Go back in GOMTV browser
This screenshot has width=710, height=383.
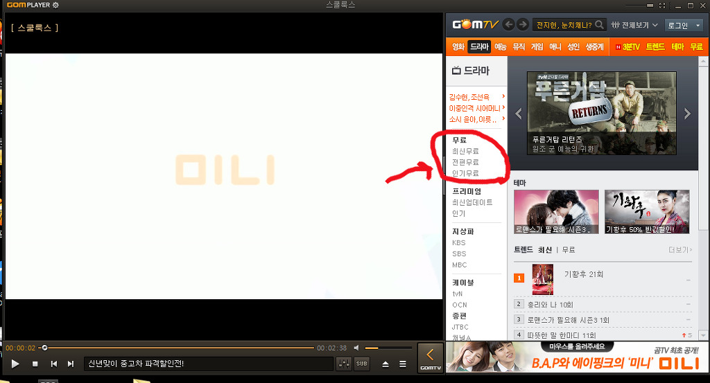click(x=508, y=24)
